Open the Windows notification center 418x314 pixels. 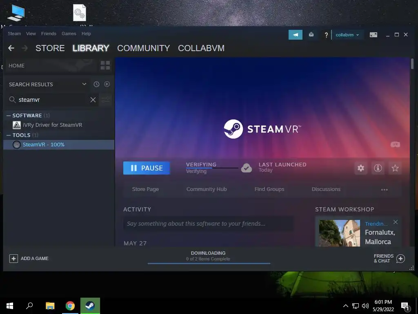(x=405, y=306)
